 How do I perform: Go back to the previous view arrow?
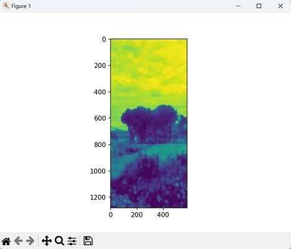click(19, 241)
